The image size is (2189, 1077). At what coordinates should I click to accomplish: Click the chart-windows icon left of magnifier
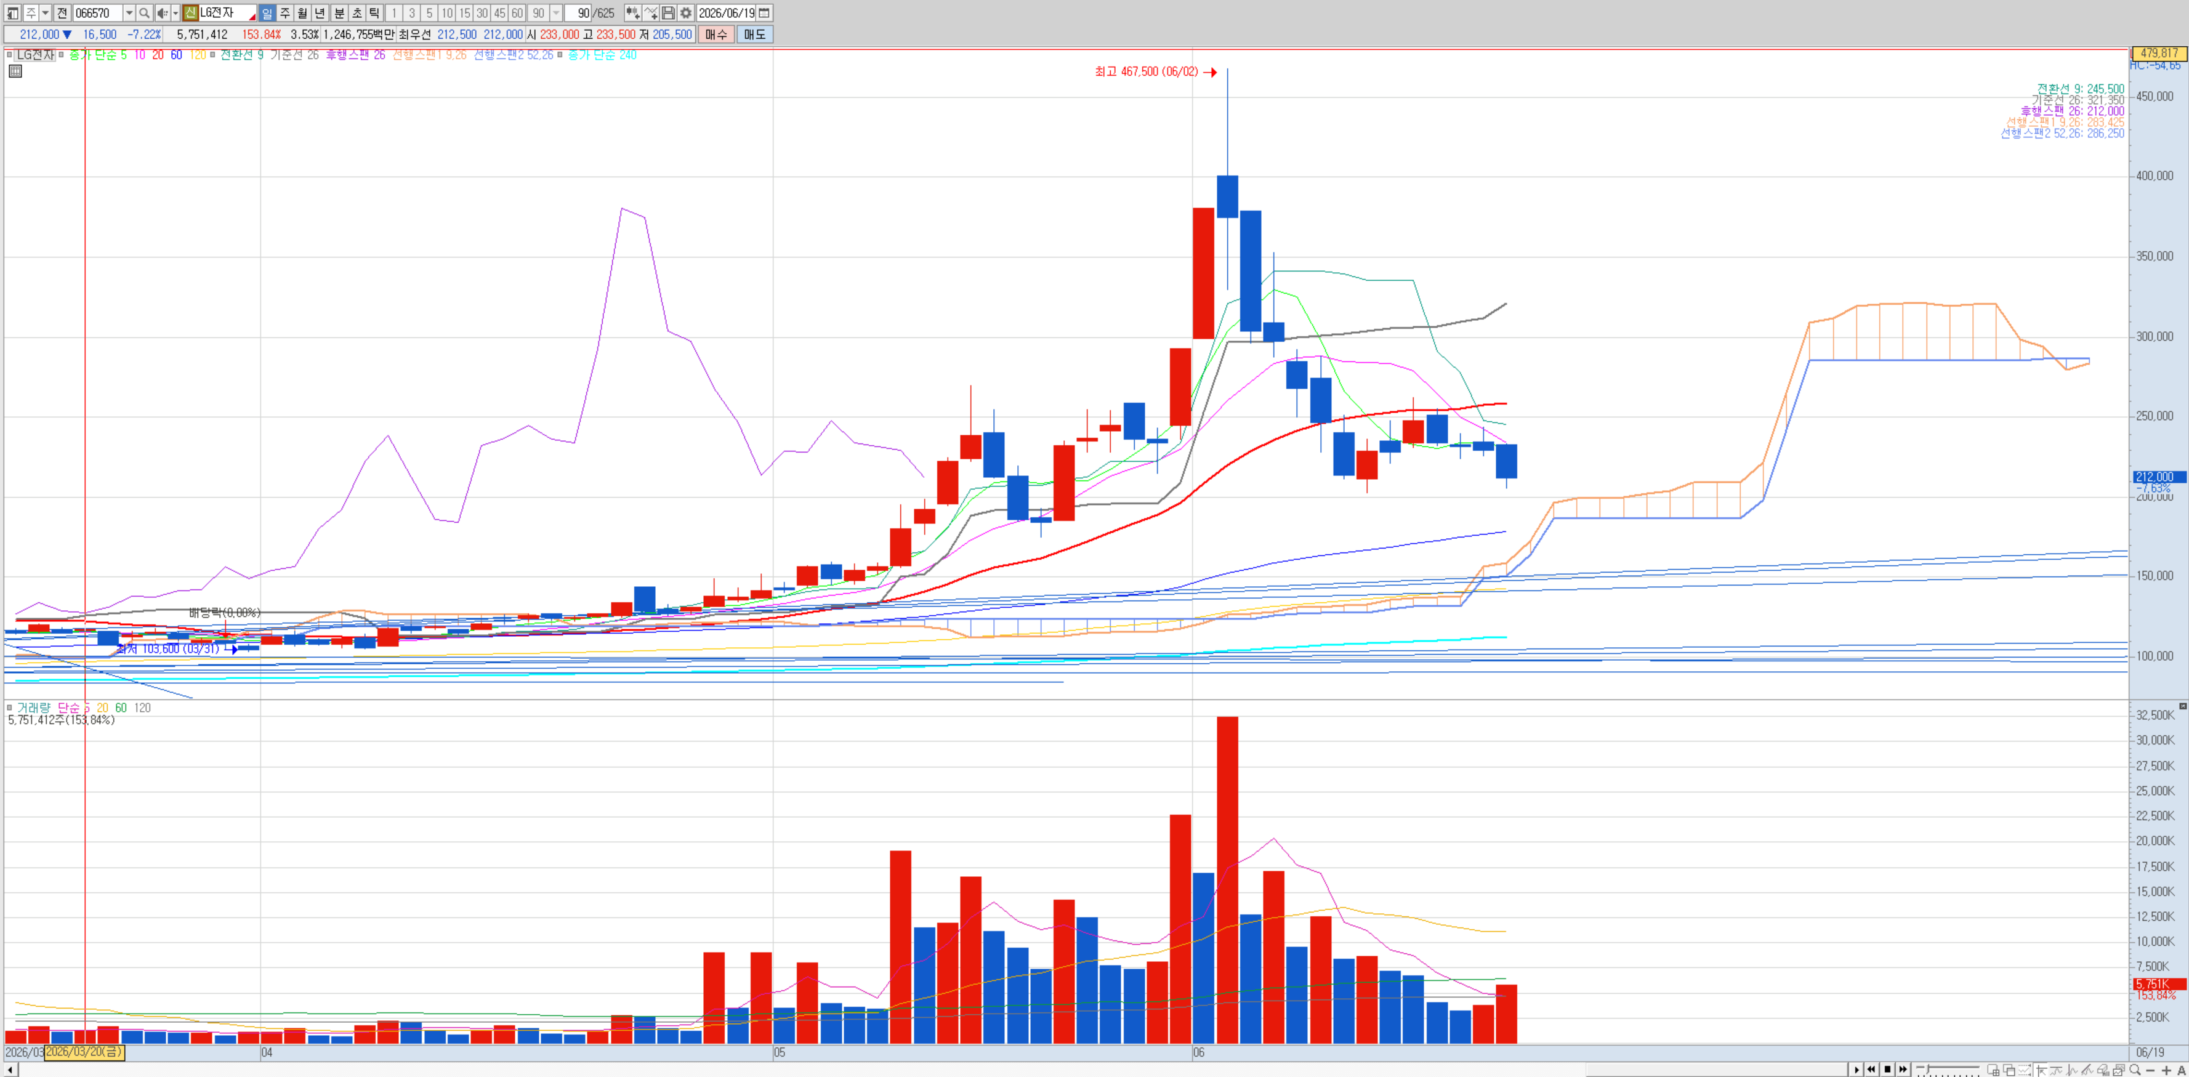point(2118,1070)
